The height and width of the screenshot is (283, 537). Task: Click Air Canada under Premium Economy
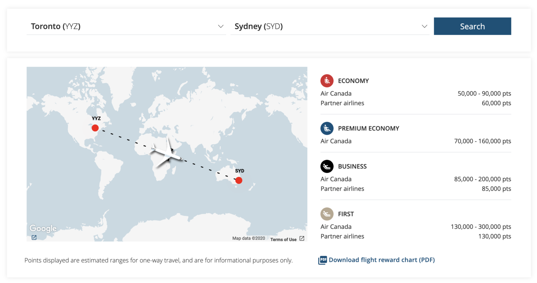(x=336, y=141)
